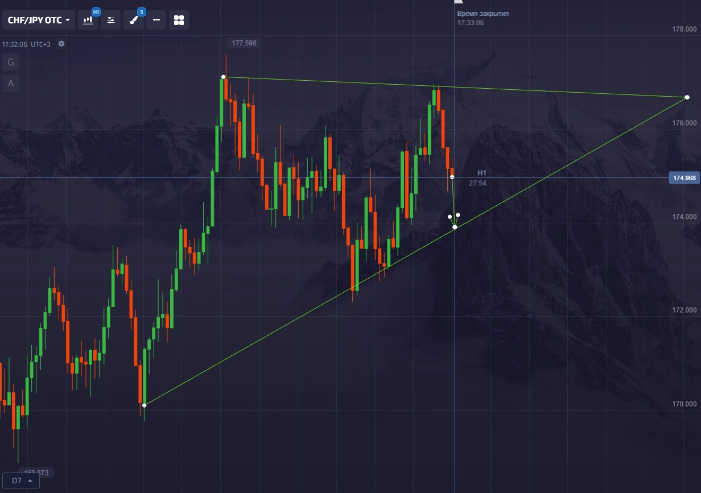Expand the D7 period selector
The image size is (701, 493).
pos(21,480)
